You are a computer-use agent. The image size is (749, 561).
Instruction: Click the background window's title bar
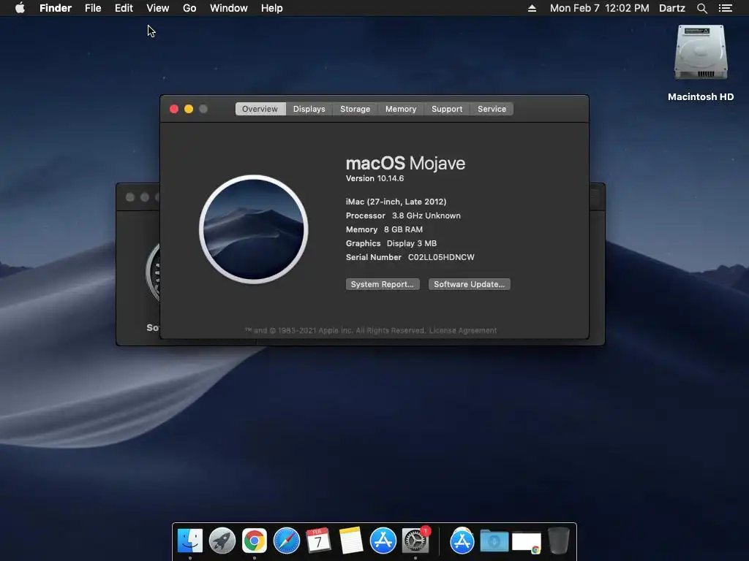click(597, 197)
